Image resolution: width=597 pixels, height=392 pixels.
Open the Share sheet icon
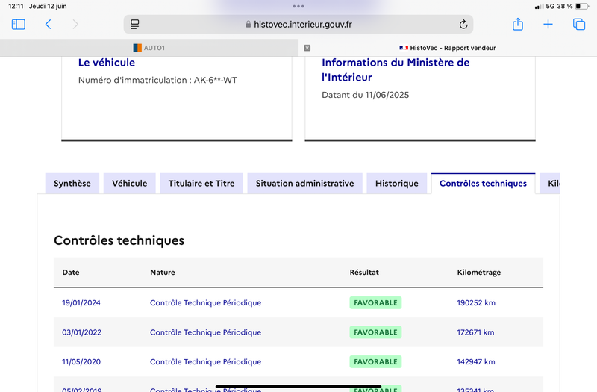[x=518, y=24]
